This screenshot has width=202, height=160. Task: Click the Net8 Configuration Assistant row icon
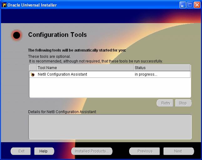click(33, 74)
